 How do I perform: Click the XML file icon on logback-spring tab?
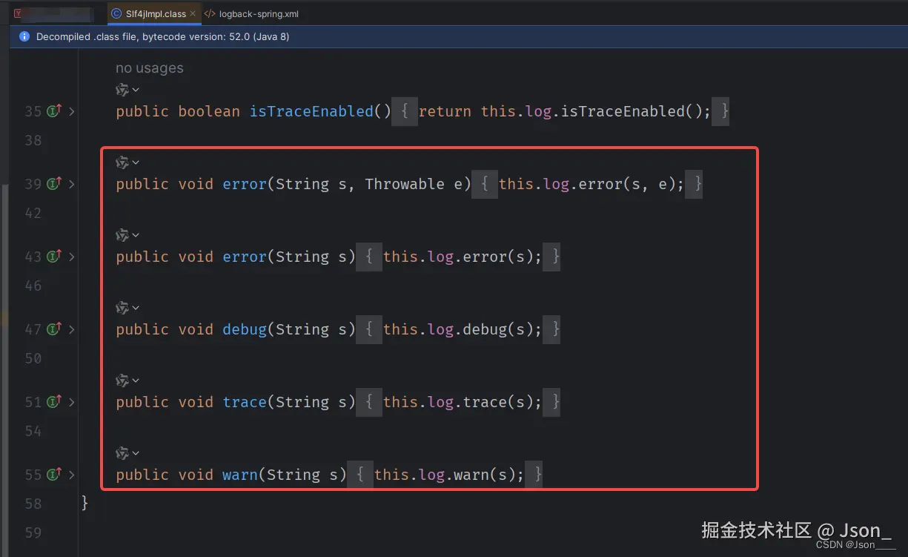click(210, 14)
